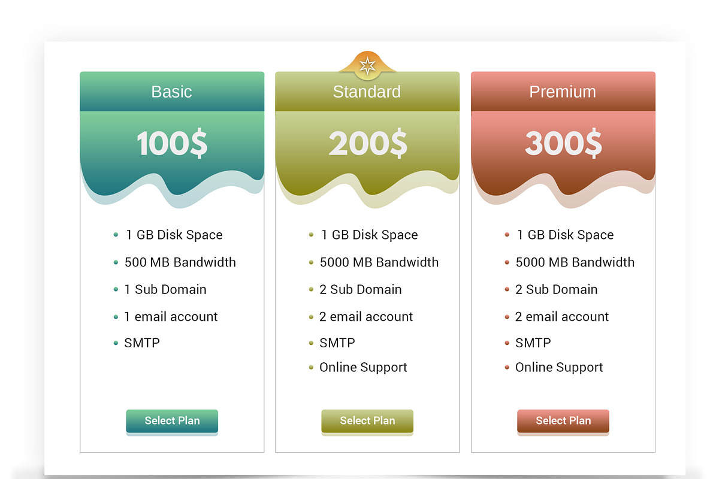Click "2 email account" in Standard plan
Image resolution: width=719 pixels, height=479 pixels.
[366, 317]
